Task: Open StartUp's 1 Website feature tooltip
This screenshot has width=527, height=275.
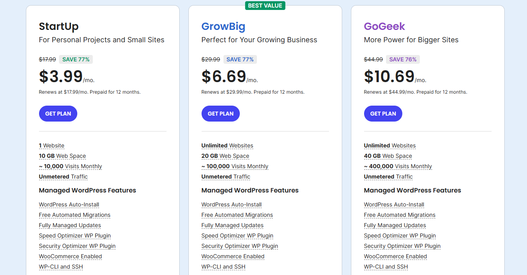Action: pyautogui.click(x=52, y=146)
